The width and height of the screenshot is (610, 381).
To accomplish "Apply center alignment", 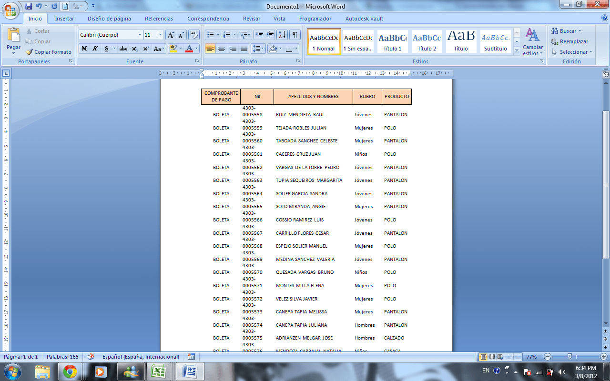I will [x=222, y=49].
